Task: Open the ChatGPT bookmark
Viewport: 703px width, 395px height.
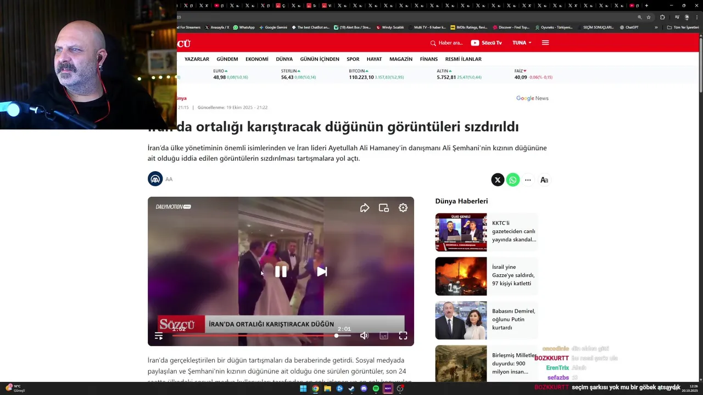Action: [629, 27]
